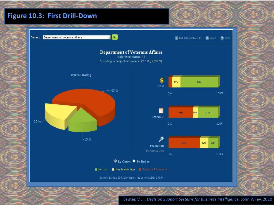Click the Source: Exhibit 300 Submission text
Screen dimensions: 274x205
tap(131, 178)
